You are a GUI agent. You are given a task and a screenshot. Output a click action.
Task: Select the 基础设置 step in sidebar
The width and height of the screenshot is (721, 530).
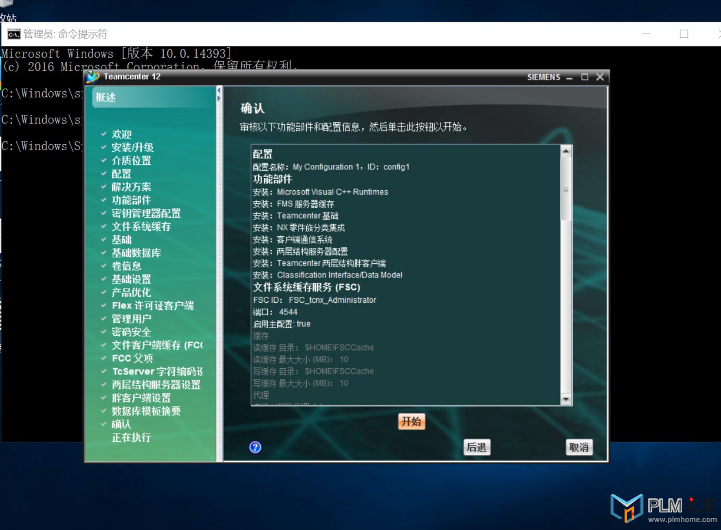coord(131,279)
